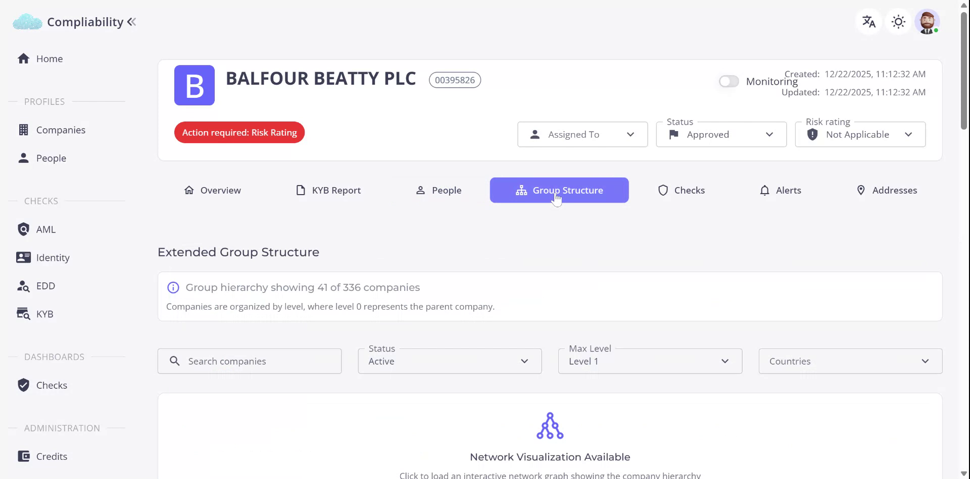Open AML checks from the sidebar
Image resolution: width=970 pixels, height=479 pixels.
45,229
